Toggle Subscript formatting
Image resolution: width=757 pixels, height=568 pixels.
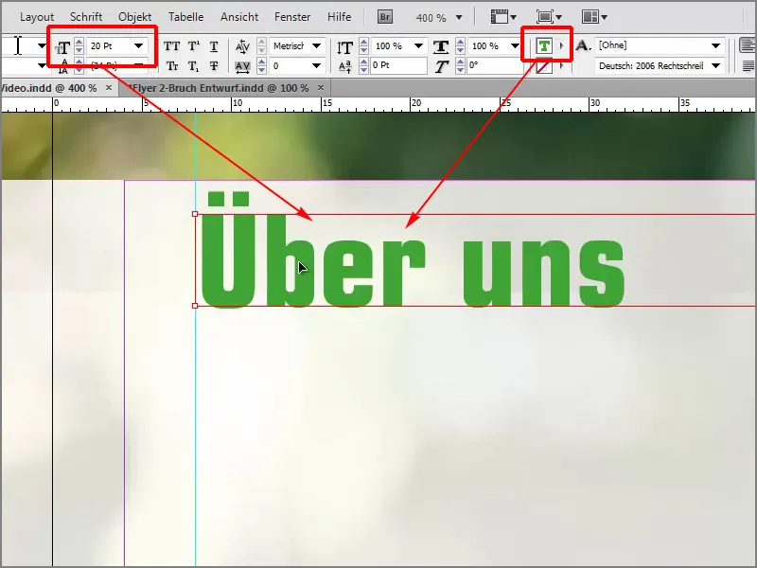coord(194,65)
